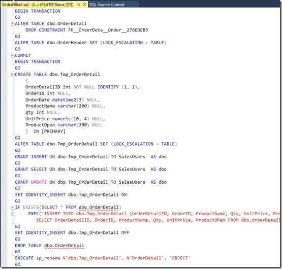Click the first BEGIN TRANSACTION line

[38, 11]
